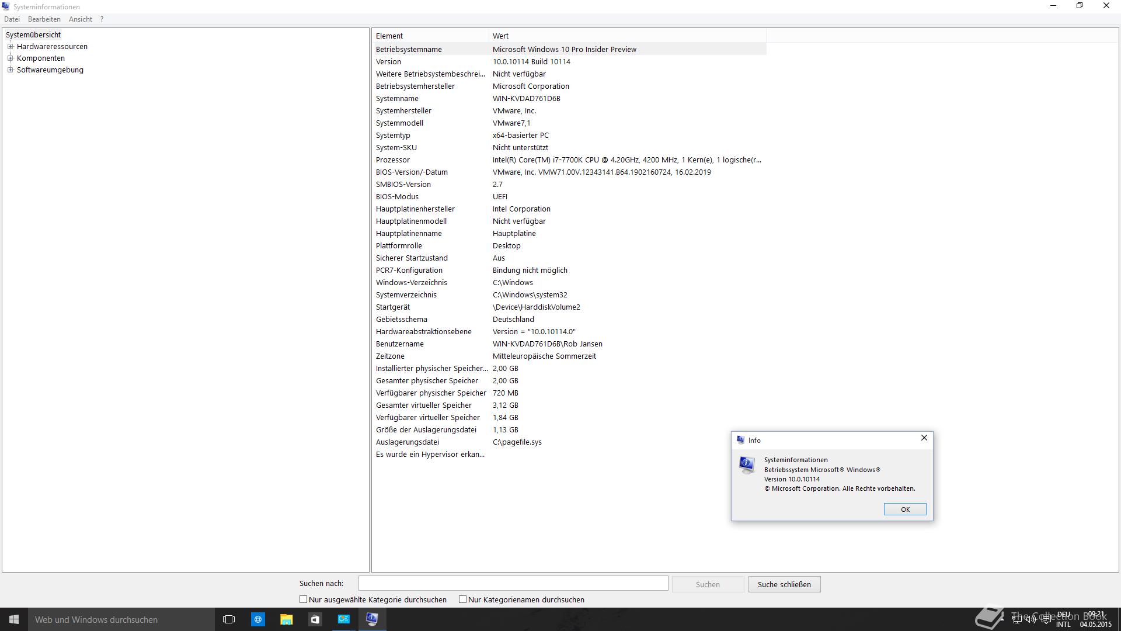Launch the globe browser icon in taskbar

tap(257, 619)
